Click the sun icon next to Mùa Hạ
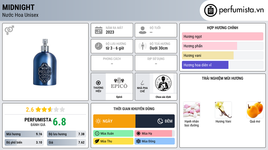 (138, 134)
